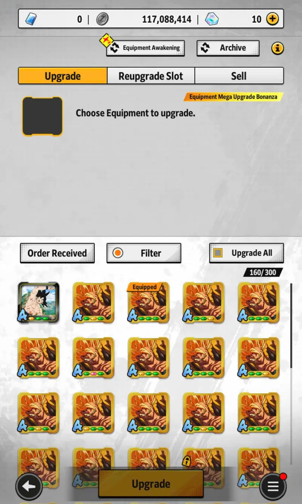Open Equipment Awakening
The width and height of the screenshot is (302, 504).
click(x=145, y=48)
